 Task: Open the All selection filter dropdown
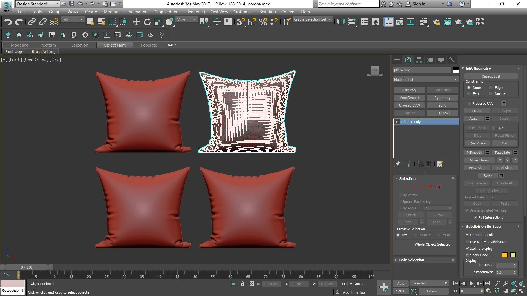tap(72, 19)
